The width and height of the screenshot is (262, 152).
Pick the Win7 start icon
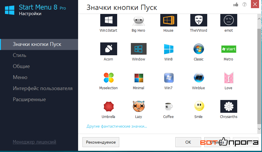point(169,78)
